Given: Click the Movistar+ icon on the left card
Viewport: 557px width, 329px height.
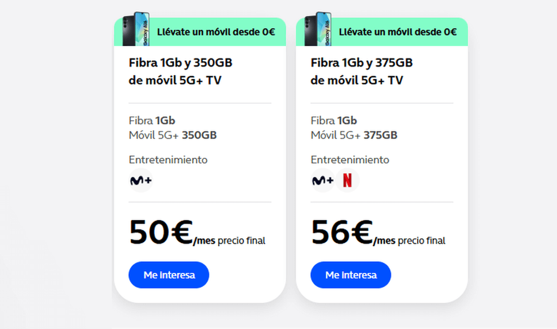Looking at the screenshot, I should [x=140, y=181].
